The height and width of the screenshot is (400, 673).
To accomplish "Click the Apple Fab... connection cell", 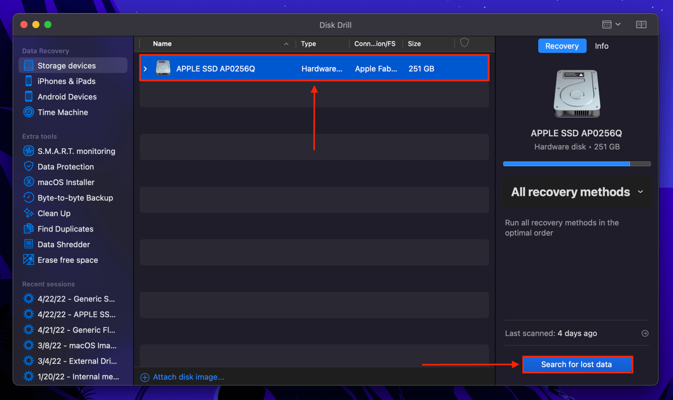I will tap(376, 69).
